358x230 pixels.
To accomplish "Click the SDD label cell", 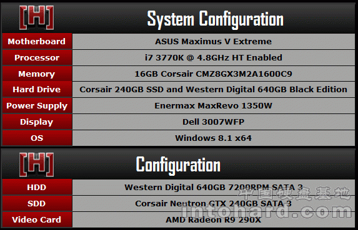I will coord(37,203).
